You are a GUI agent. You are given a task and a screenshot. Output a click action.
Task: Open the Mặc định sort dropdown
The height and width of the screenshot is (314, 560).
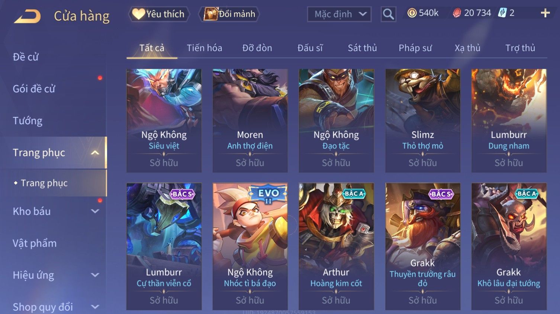pos(339,14)
